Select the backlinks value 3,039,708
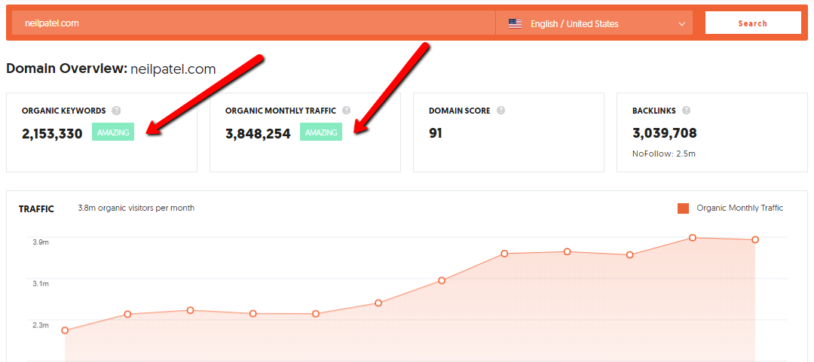 [x=665, y=133]
